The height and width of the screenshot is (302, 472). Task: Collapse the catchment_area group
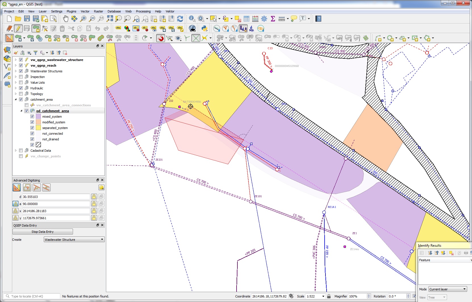pos(16,100)
